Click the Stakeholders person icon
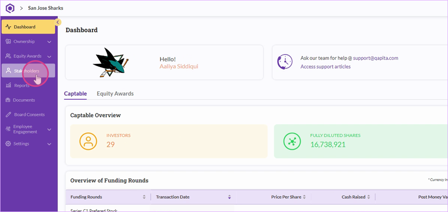The width and height of the screenshot is (448, 212). [x=8, y=71]
